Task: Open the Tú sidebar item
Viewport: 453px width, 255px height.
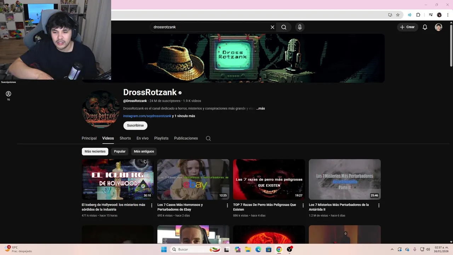Action: click(x=8, y=96)
